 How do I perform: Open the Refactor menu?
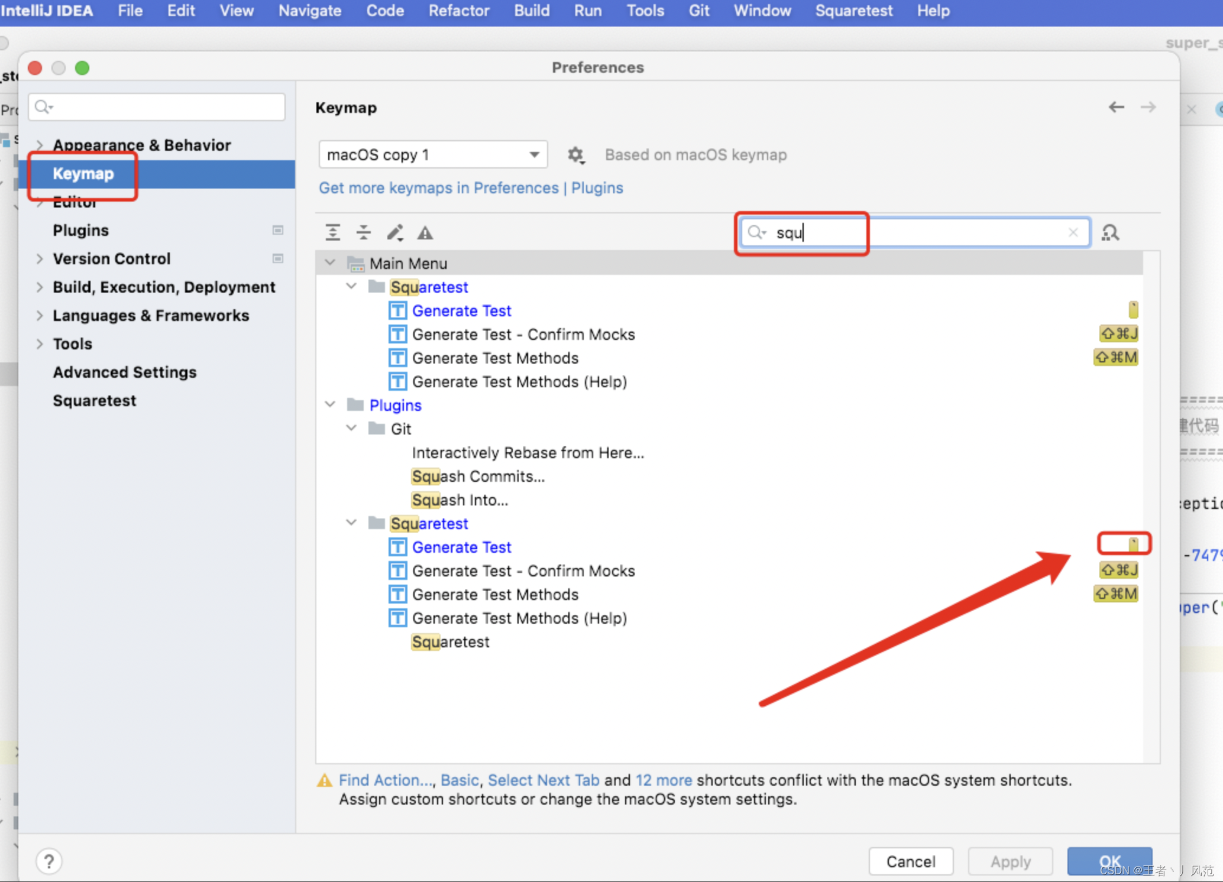click(459, 11)
